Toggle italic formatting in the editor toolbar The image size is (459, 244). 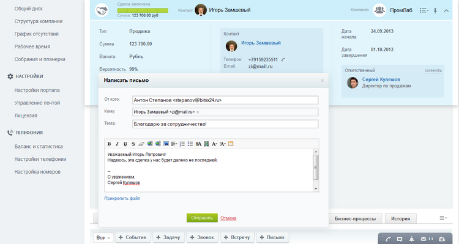pyautogui.click(x=117, y=144)
